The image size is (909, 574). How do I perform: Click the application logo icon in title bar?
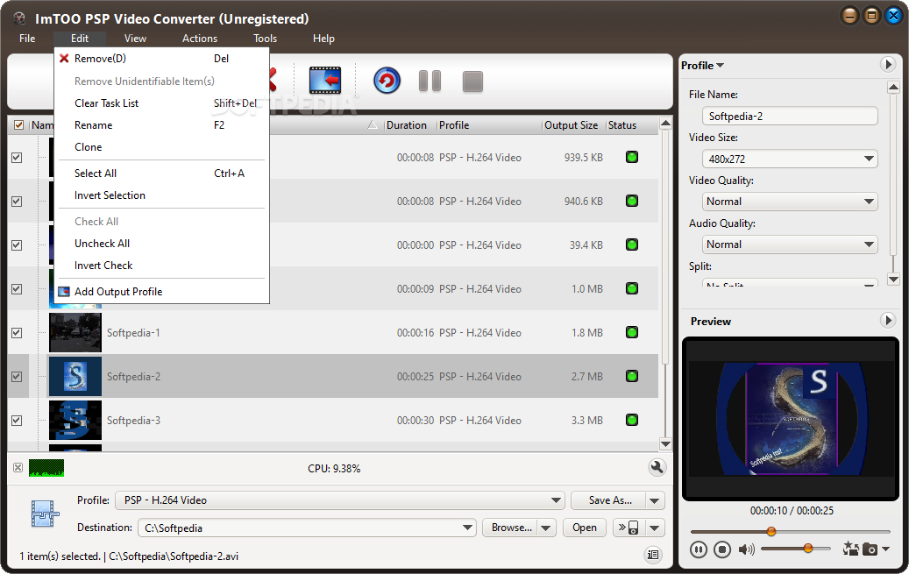[19, 18]
